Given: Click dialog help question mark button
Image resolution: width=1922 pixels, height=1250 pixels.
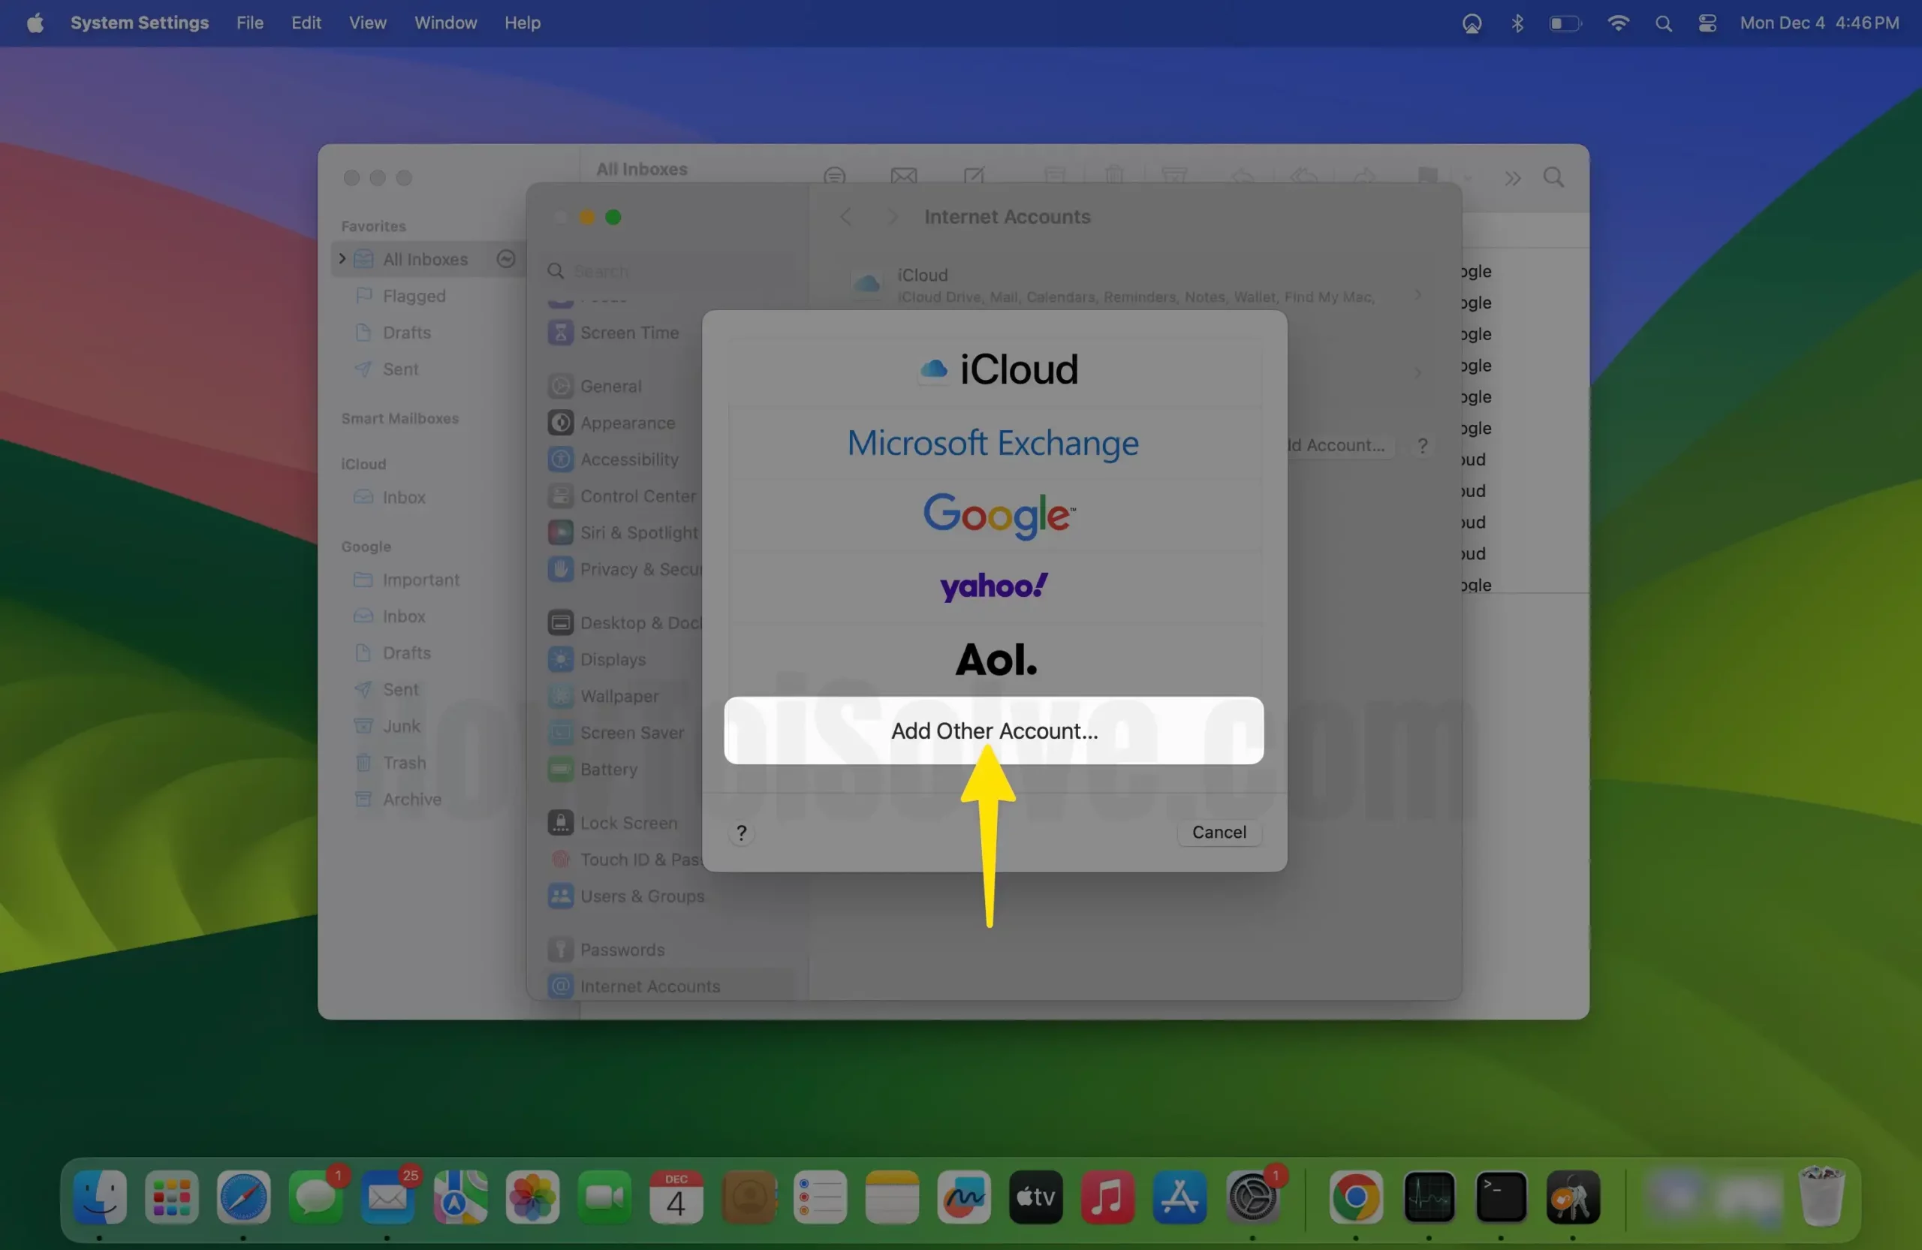Looking at the screenshot, I should click(x=740, y=833).
